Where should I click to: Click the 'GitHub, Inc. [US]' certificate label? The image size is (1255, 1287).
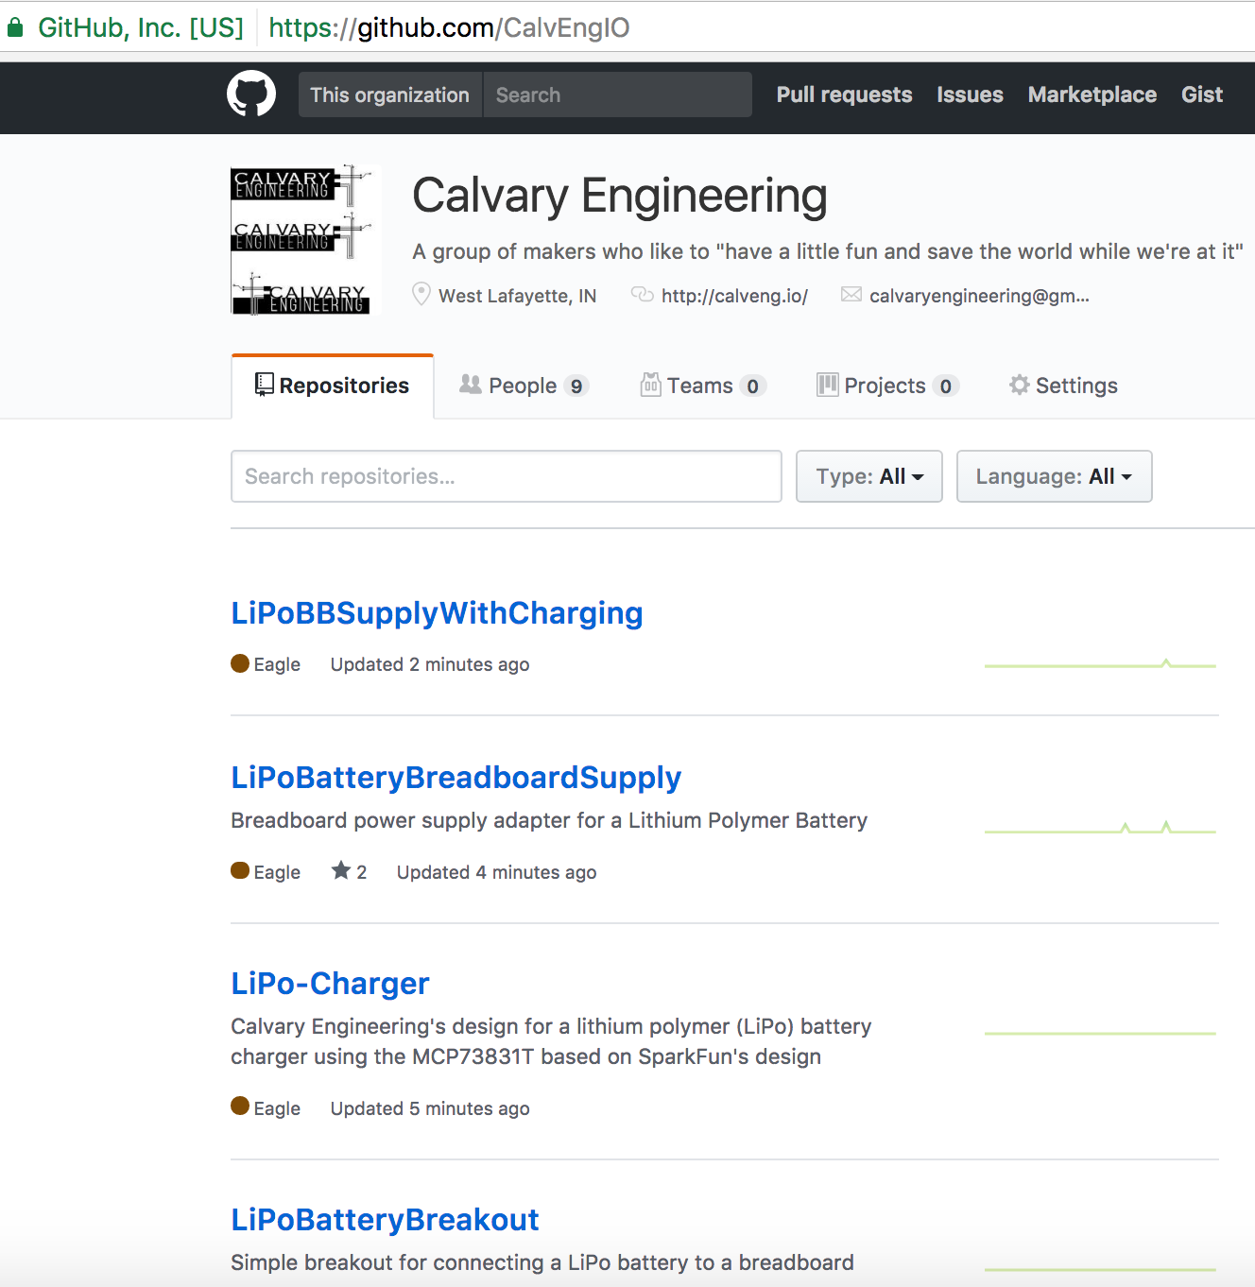tap(141, 27)
